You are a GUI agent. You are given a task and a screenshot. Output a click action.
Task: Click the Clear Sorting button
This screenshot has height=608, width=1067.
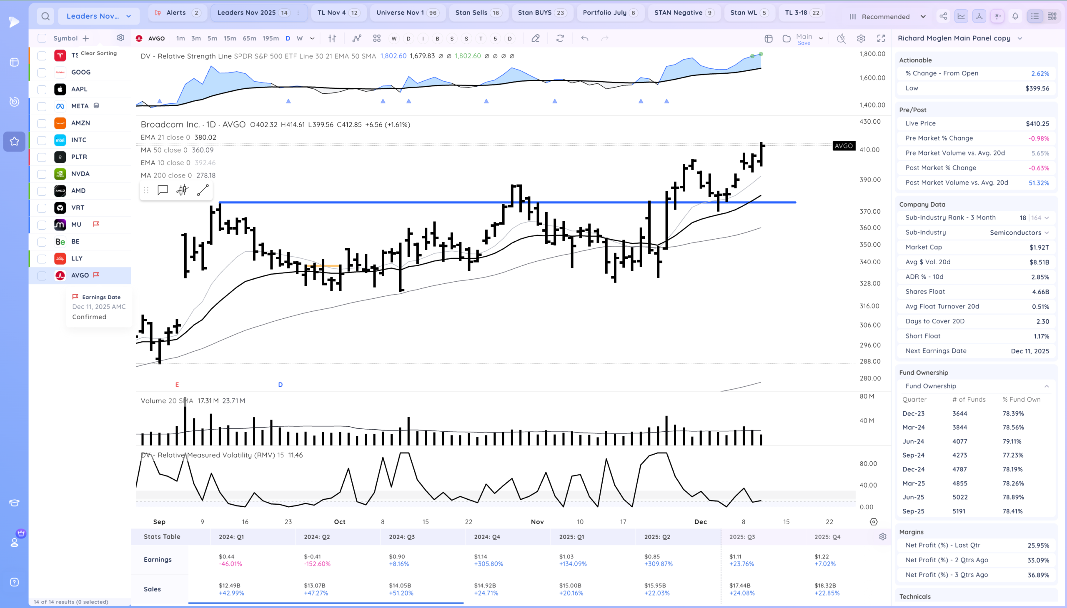coord(98,53)
